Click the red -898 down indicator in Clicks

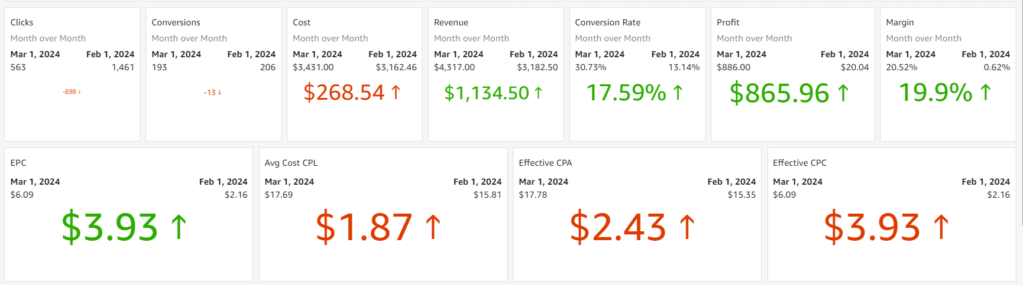click(x=72, y=92)
